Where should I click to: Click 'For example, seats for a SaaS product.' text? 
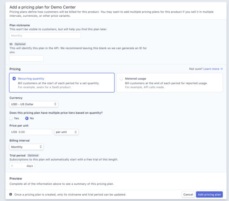[x=45, y=87]
